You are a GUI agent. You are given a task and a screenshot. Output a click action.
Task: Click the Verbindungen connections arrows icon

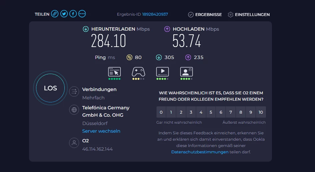point(74,91)
